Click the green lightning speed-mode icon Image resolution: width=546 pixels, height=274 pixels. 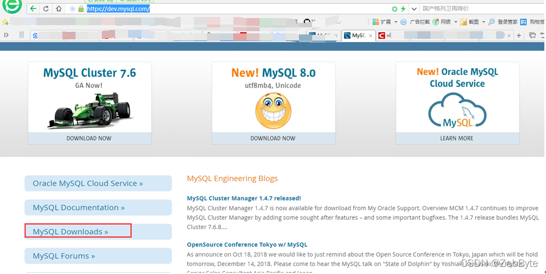coord(403,9)
